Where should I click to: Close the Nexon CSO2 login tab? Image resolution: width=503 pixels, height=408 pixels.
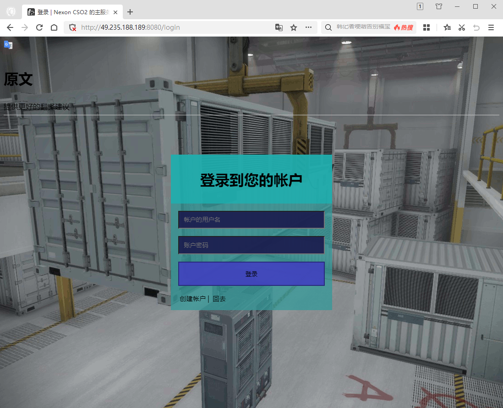[115, 12]
